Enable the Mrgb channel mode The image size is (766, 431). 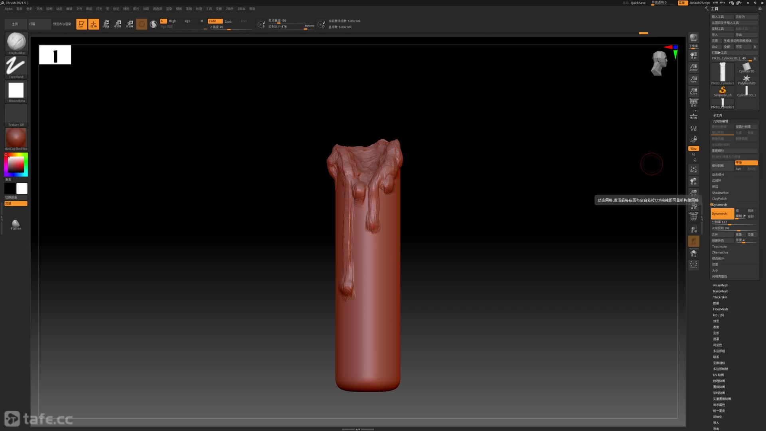pyautogui.click(x=172, y=21)
